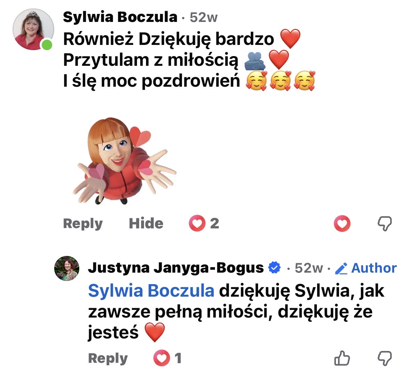The image size is (410, 383).
Task: Click the Author label
Action: [374, 268]
